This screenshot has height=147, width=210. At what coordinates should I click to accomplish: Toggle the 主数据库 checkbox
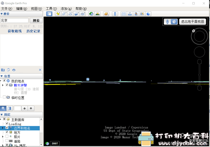coord(4,119)
